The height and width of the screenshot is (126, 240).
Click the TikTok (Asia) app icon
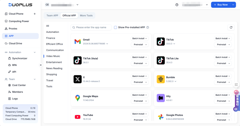tap(78, 60)
